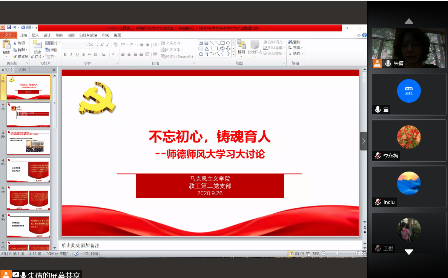
Task: Toggle Normal view in status bar
Action: click(x=292, y=254)
